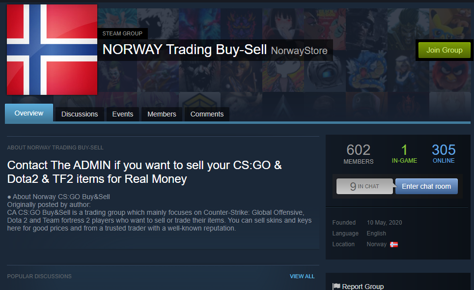
Task: Open the Comments tab
Action: (207, 114)
